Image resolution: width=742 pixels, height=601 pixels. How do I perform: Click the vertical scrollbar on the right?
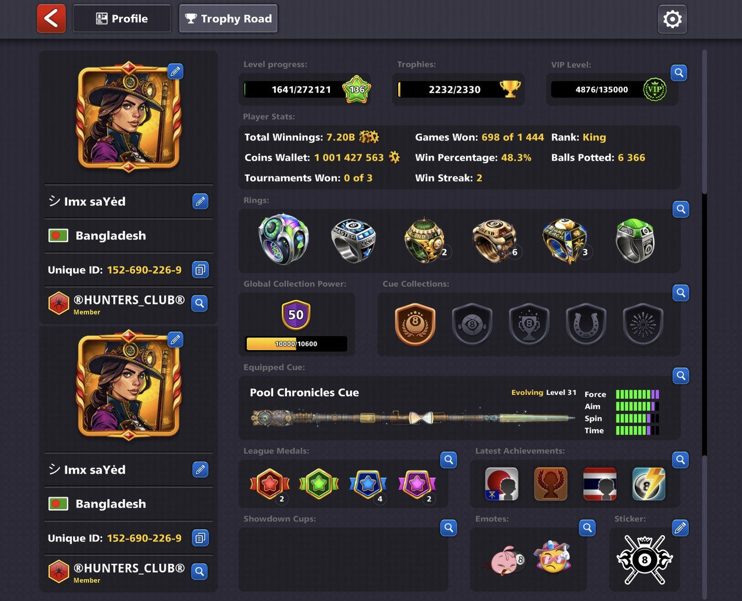705,324
